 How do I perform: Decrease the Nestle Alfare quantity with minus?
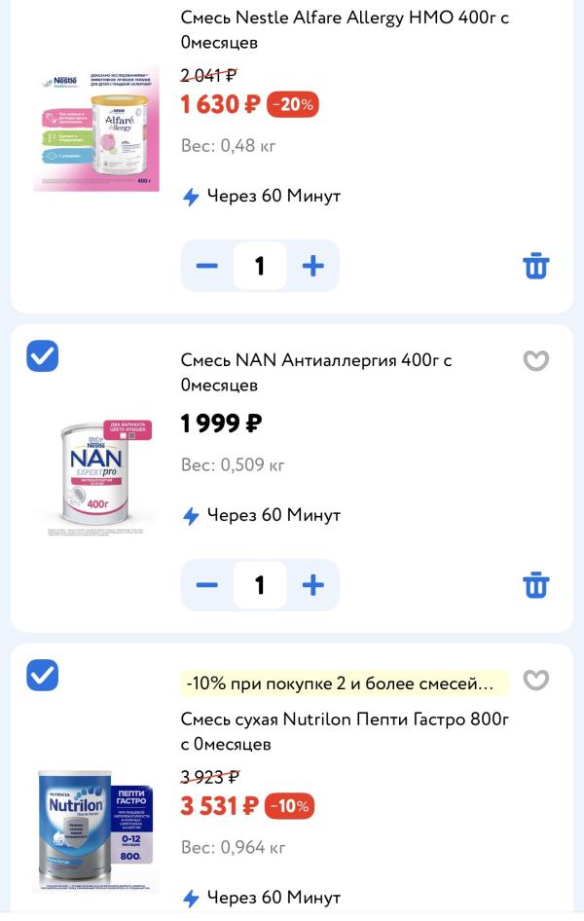click(x=206, y=266)
